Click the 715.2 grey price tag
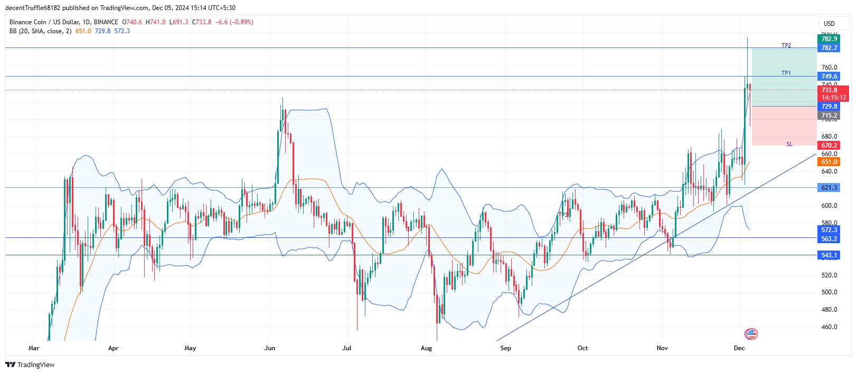 click(x=829, y=116)
